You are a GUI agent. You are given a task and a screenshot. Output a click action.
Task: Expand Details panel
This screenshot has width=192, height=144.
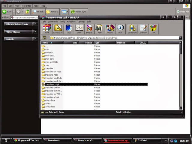[x=35, y=39]
